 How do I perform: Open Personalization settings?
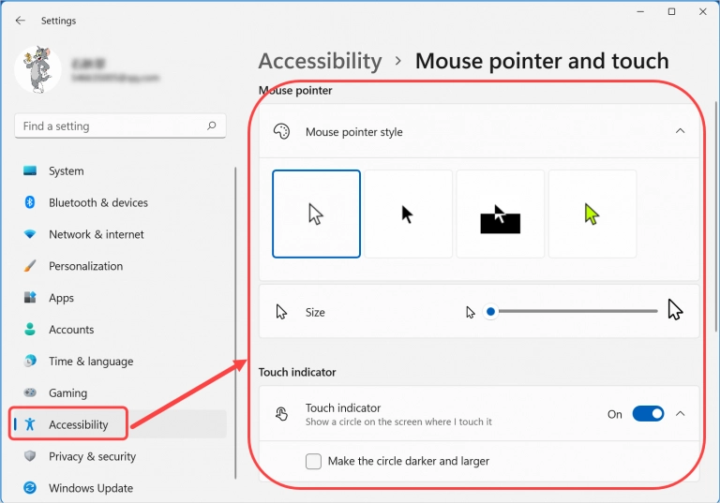pyautogui.click(x=120, y=266)
